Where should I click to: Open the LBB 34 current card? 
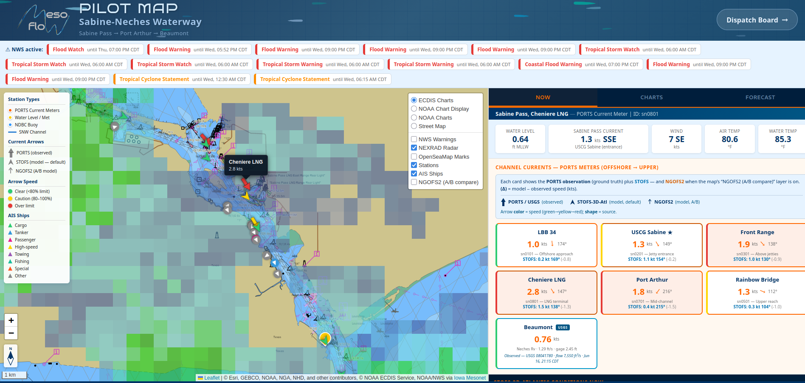click(x=546, y=245)
